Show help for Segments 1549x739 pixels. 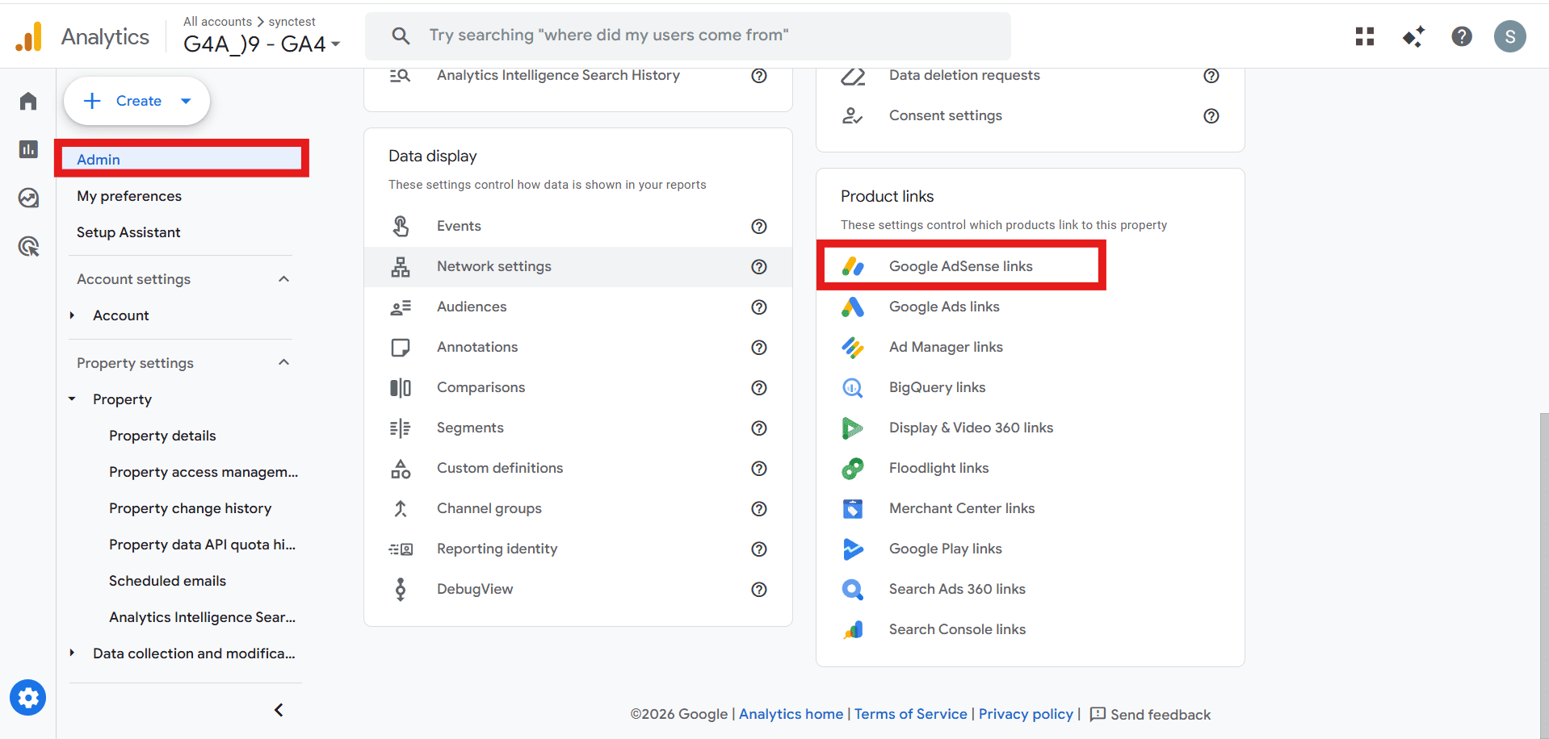[759, 428]
